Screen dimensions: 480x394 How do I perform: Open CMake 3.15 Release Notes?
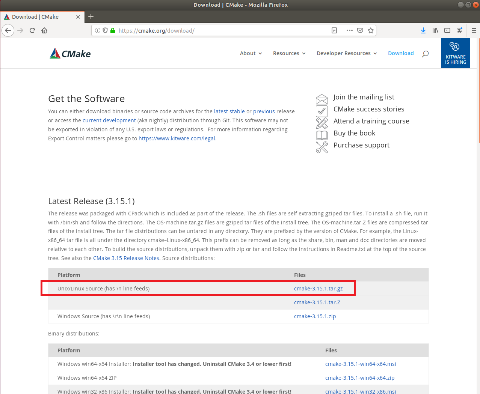coord(126,258)
